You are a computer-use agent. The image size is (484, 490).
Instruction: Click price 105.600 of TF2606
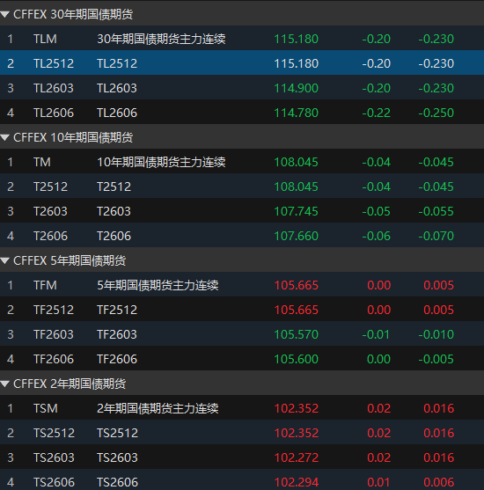coord(296,359)
